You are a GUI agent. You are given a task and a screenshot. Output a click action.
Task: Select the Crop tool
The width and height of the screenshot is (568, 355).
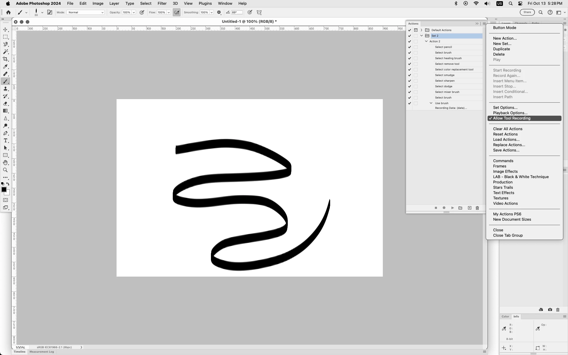[5, 59]
